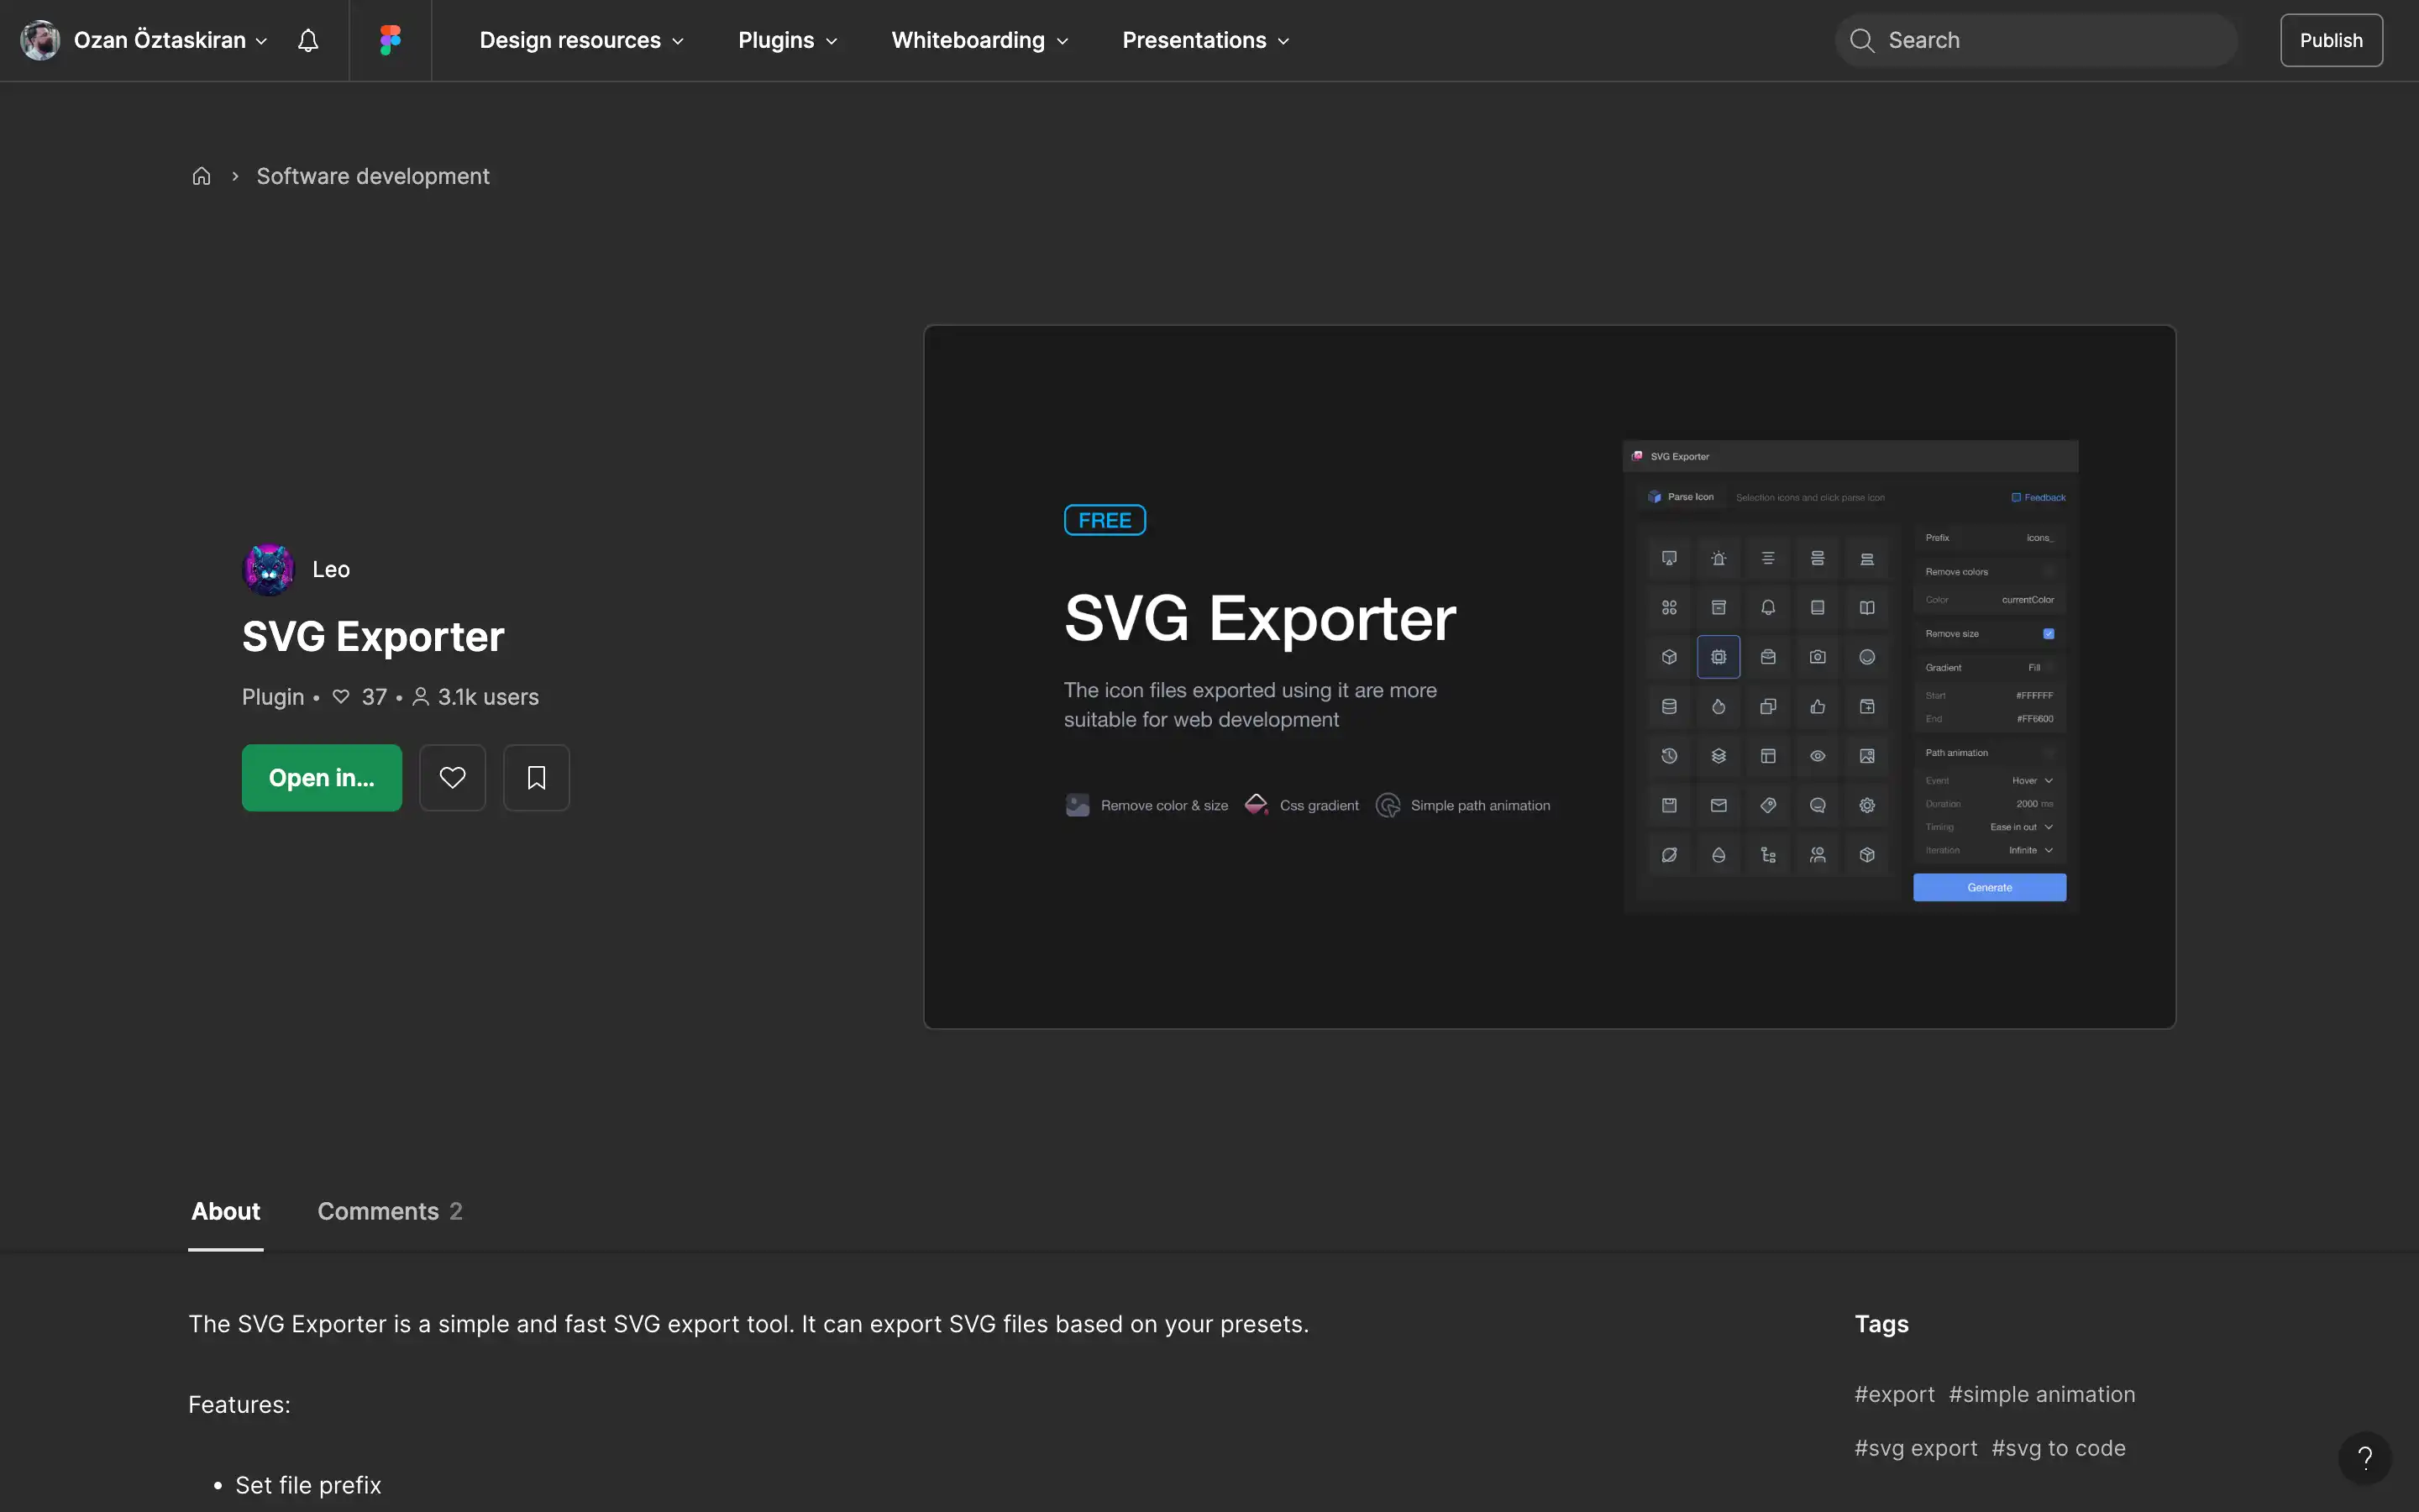Focus the Search field
This screenshot has width=2419, height=1512.
click(2035, 40)
